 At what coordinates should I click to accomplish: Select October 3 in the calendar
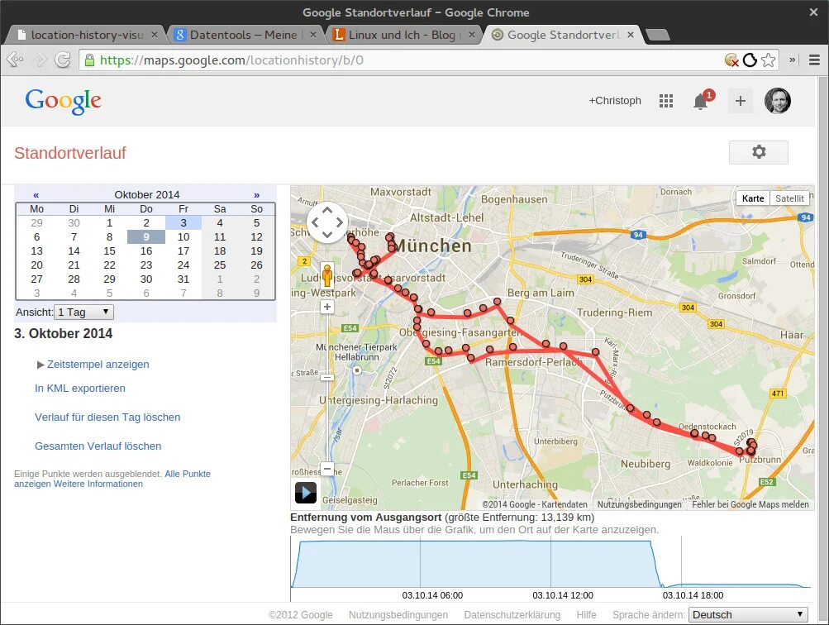[x=183, y=222]
